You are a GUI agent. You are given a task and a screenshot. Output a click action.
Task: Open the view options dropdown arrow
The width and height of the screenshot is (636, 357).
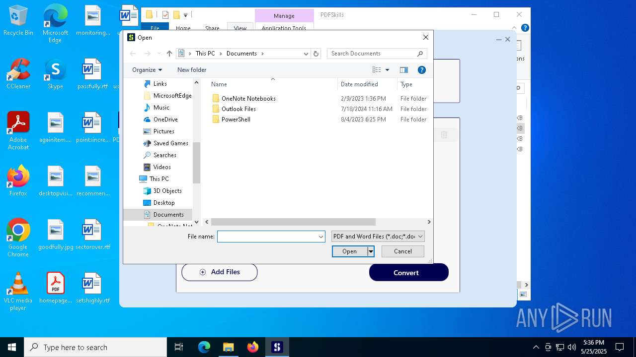[388, 70]
